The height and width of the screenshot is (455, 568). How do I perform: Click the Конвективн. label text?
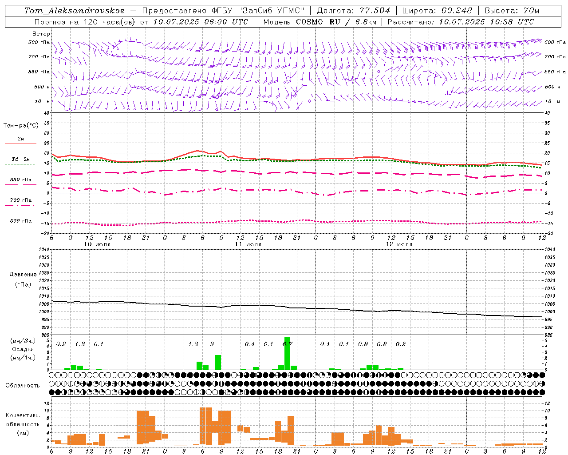coord(23,415)
